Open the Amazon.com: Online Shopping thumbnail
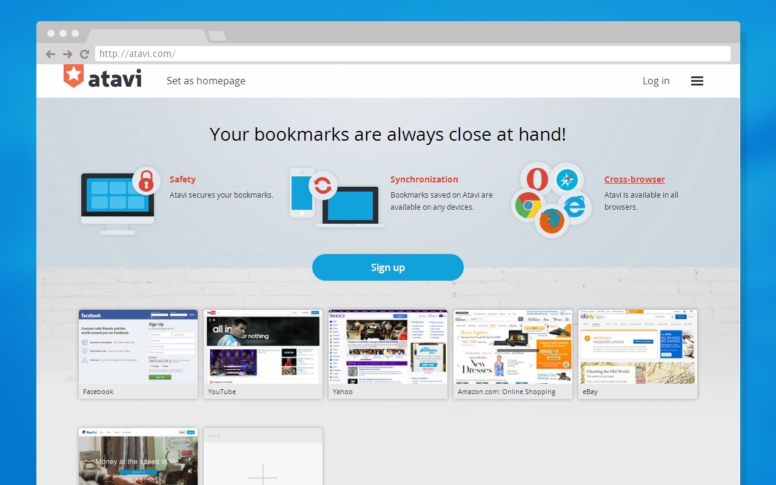Screen dimensions: 776x485 513,354
